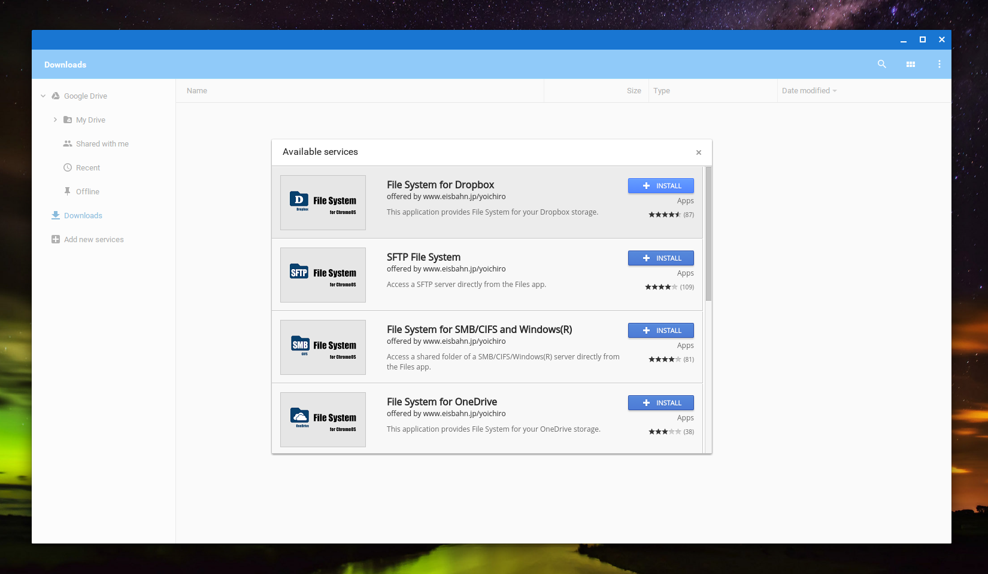Click the Downloads title in header

click(x=65, y=65)
